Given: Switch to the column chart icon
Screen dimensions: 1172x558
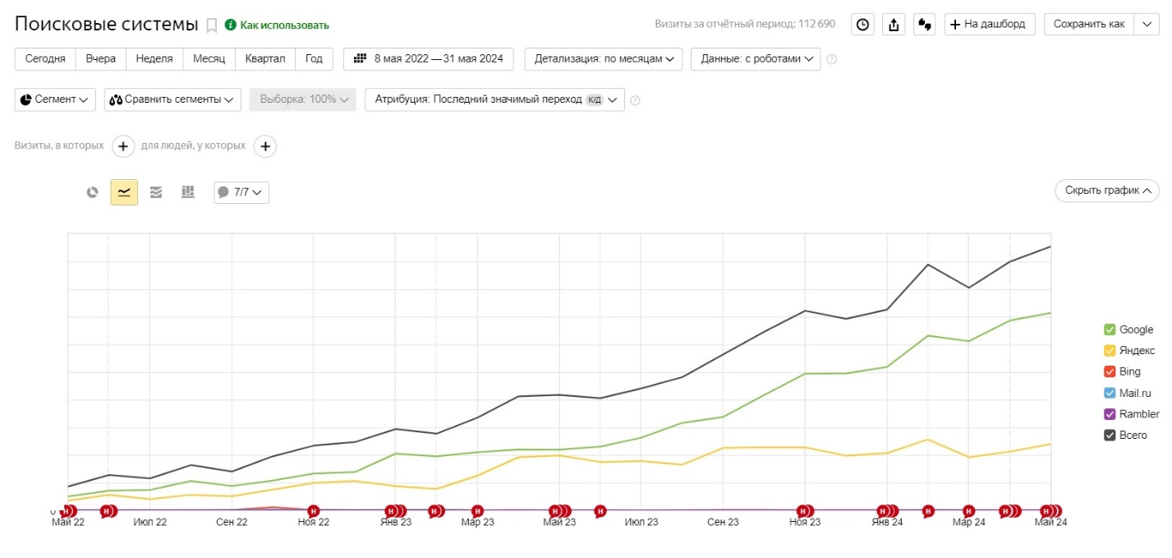Looking at the screenshot, I should (188, 192).
